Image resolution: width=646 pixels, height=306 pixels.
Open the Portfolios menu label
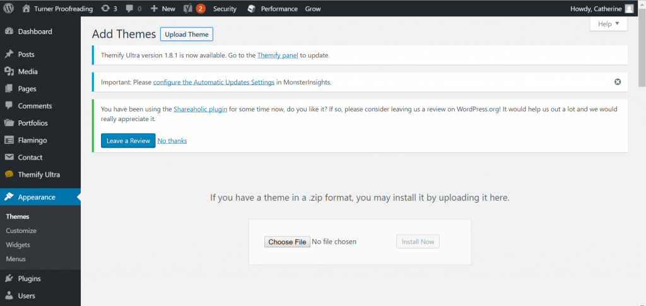[x=33, y=123]
